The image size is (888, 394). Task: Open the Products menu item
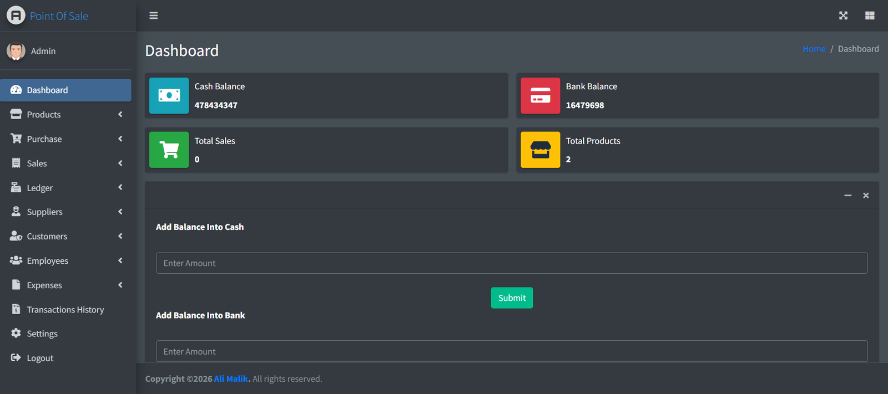pos(65,114)
